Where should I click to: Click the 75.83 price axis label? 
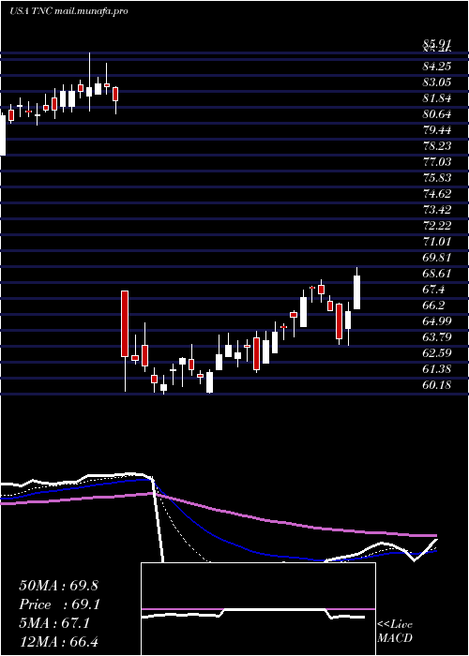click(437, 178)
